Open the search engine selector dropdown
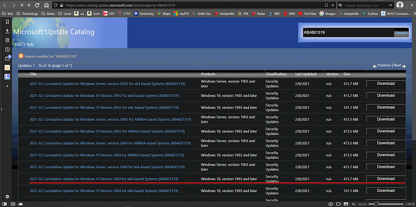Image resolution: width=416 pixels, height=207 pixels. point(341,5)
